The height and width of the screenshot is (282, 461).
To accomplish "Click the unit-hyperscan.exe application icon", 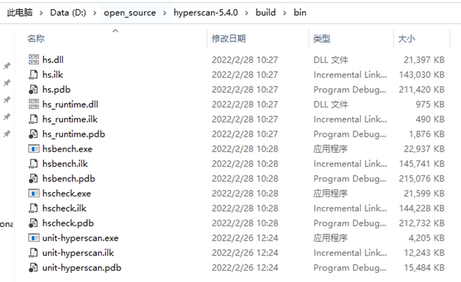I will (x=34, y=238).
